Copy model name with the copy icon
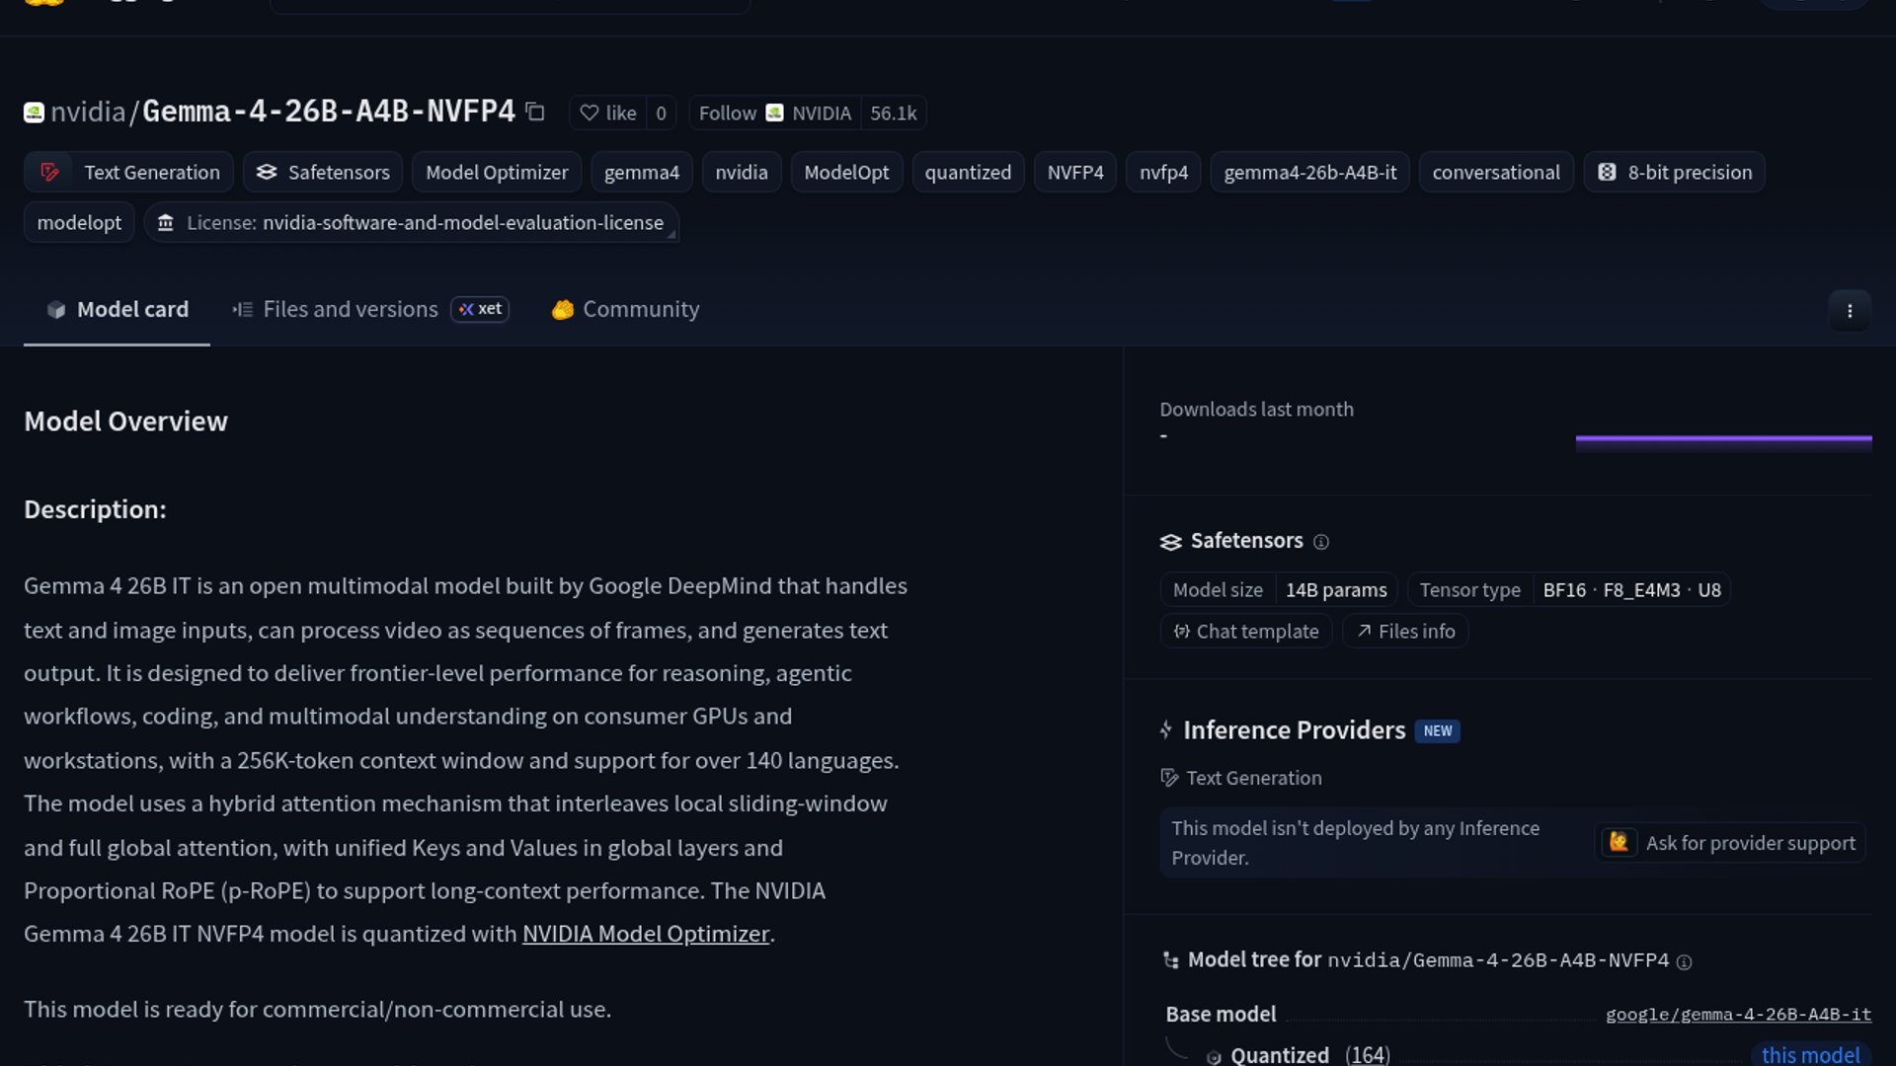The image size is (1896, 1066). click(535, 112)
